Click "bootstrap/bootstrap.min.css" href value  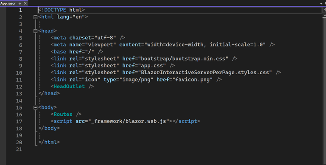click(x=183, y=59)
